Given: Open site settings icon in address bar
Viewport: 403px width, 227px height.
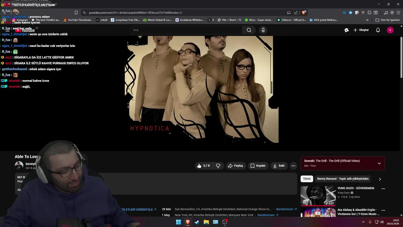Looking at the screenshot, I should [84, 13].
